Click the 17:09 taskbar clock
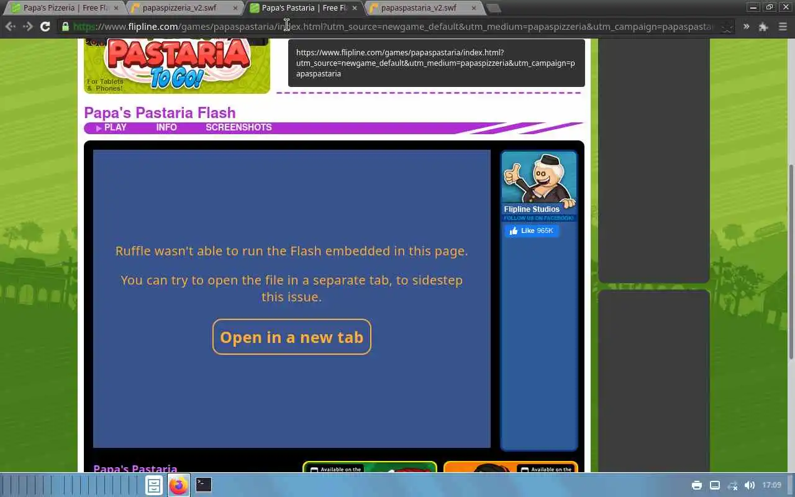The height and width of the screenshot is (497, 795). pyautogui.click(x=771, y=485)
